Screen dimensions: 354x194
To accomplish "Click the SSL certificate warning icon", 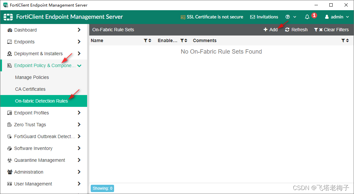I will click(x=183, y=17).
